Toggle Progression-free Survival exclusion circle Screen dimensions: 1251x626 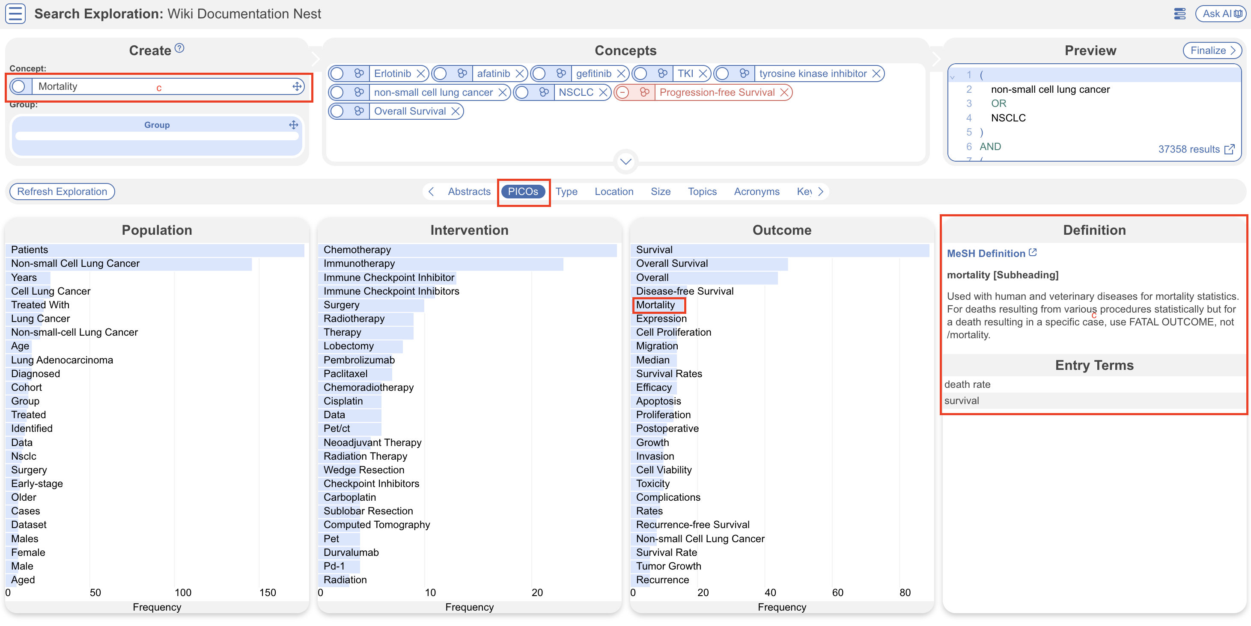pos(623,93)
